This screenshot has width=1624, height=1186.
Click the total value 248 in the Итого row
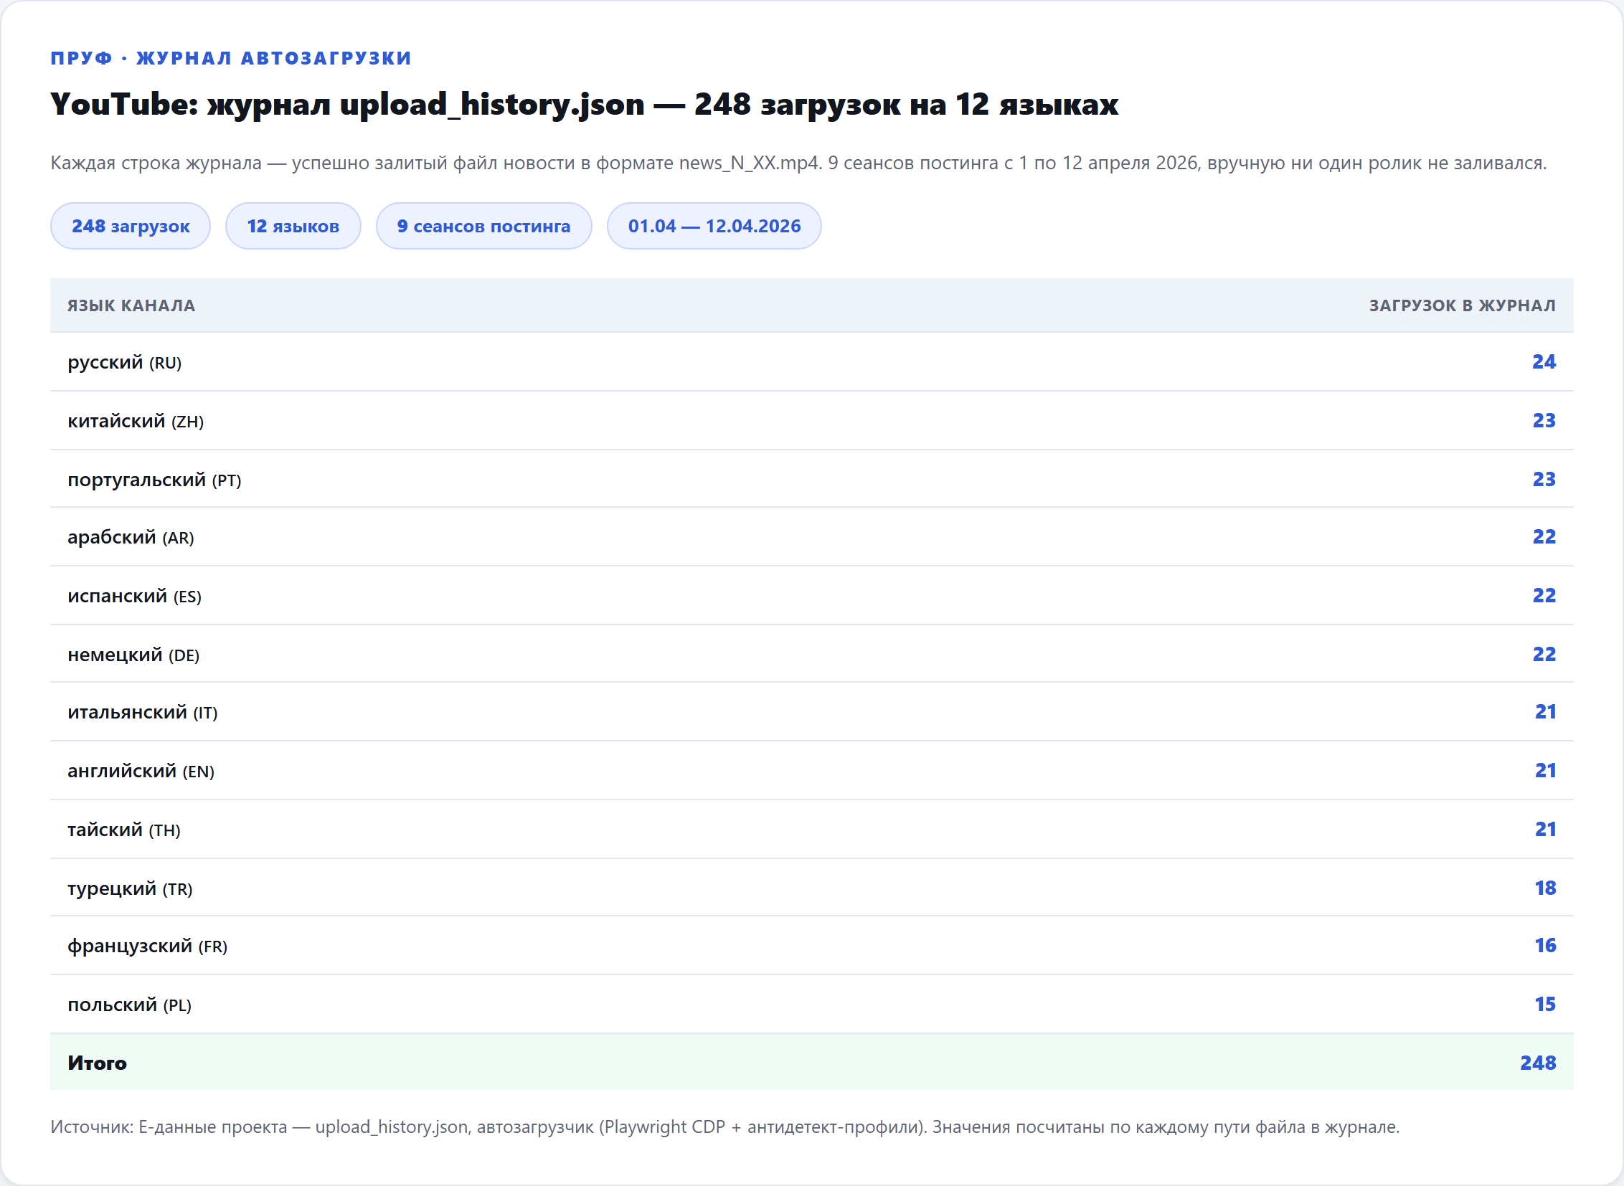point(1539,1063)
